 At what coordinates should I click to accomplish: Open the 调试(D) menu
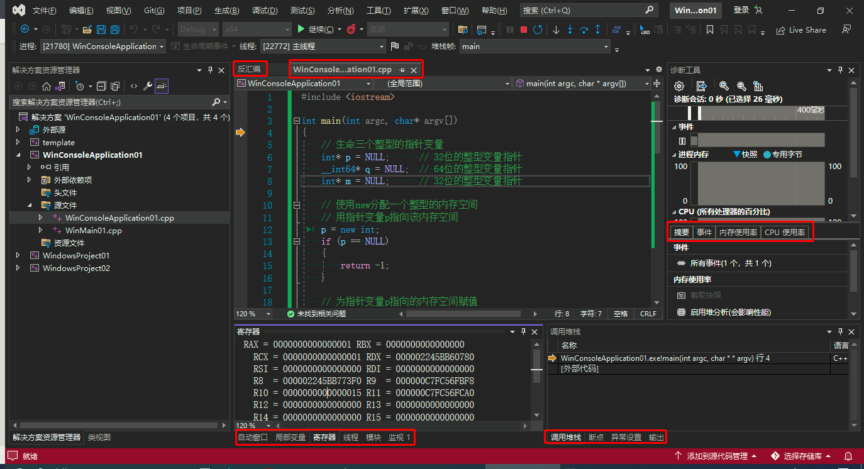pyautogui.click(x=264, y=11)
